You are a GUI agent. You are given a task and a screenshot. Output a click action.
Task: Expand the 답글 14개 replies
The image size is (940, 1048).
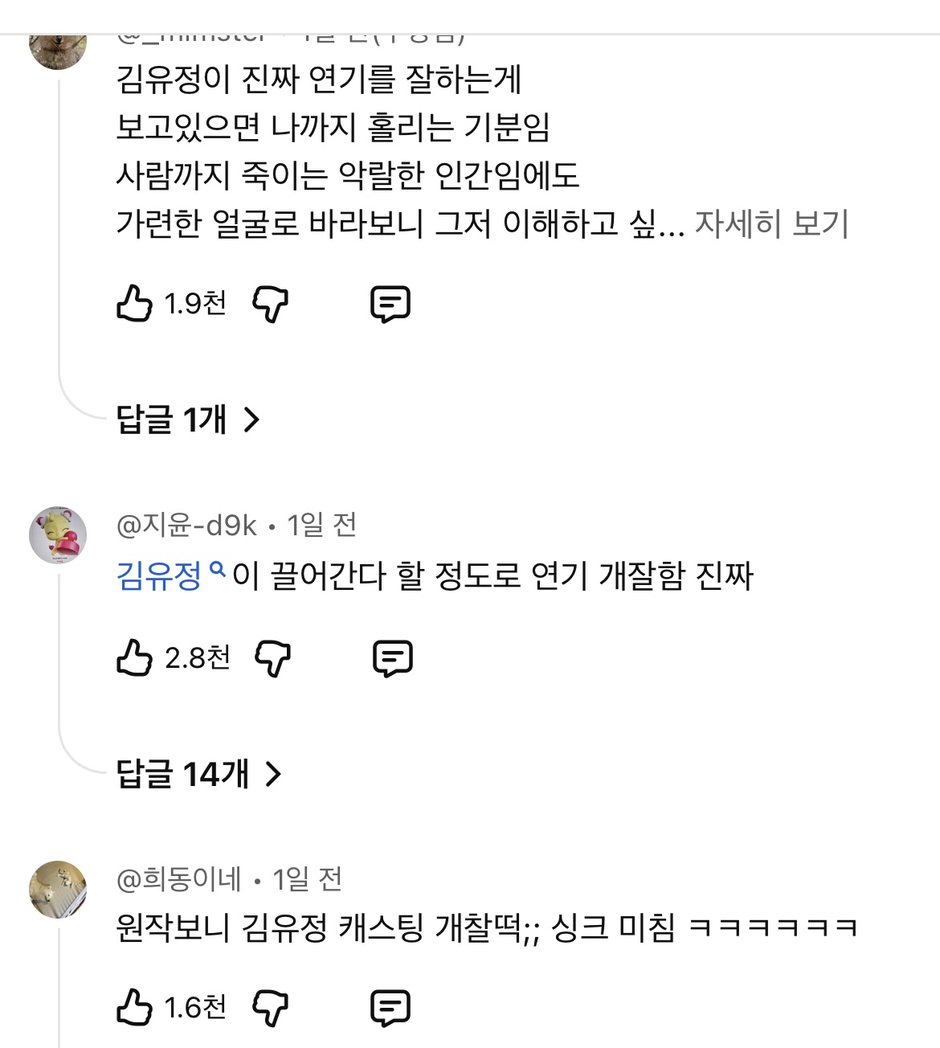click(x=199, y=774)
